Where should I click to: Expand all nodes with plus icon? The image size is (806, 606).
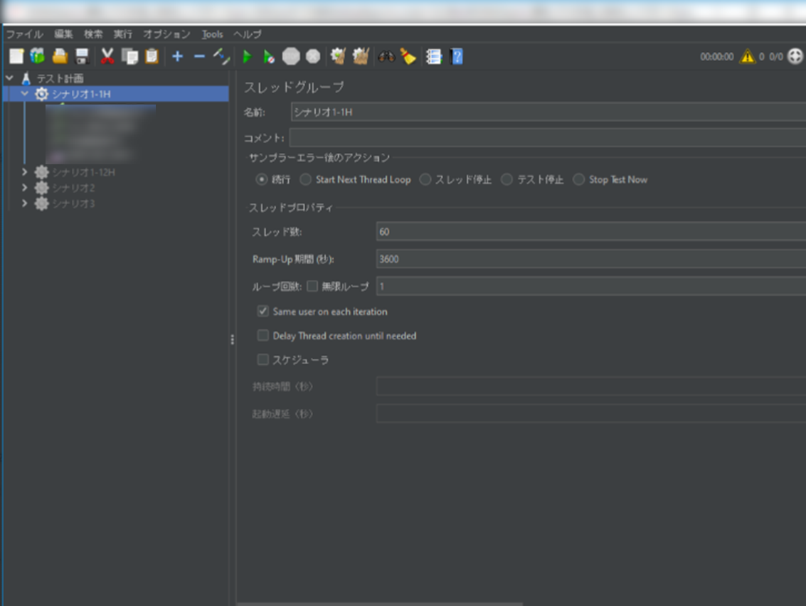[x=177, y=56]
